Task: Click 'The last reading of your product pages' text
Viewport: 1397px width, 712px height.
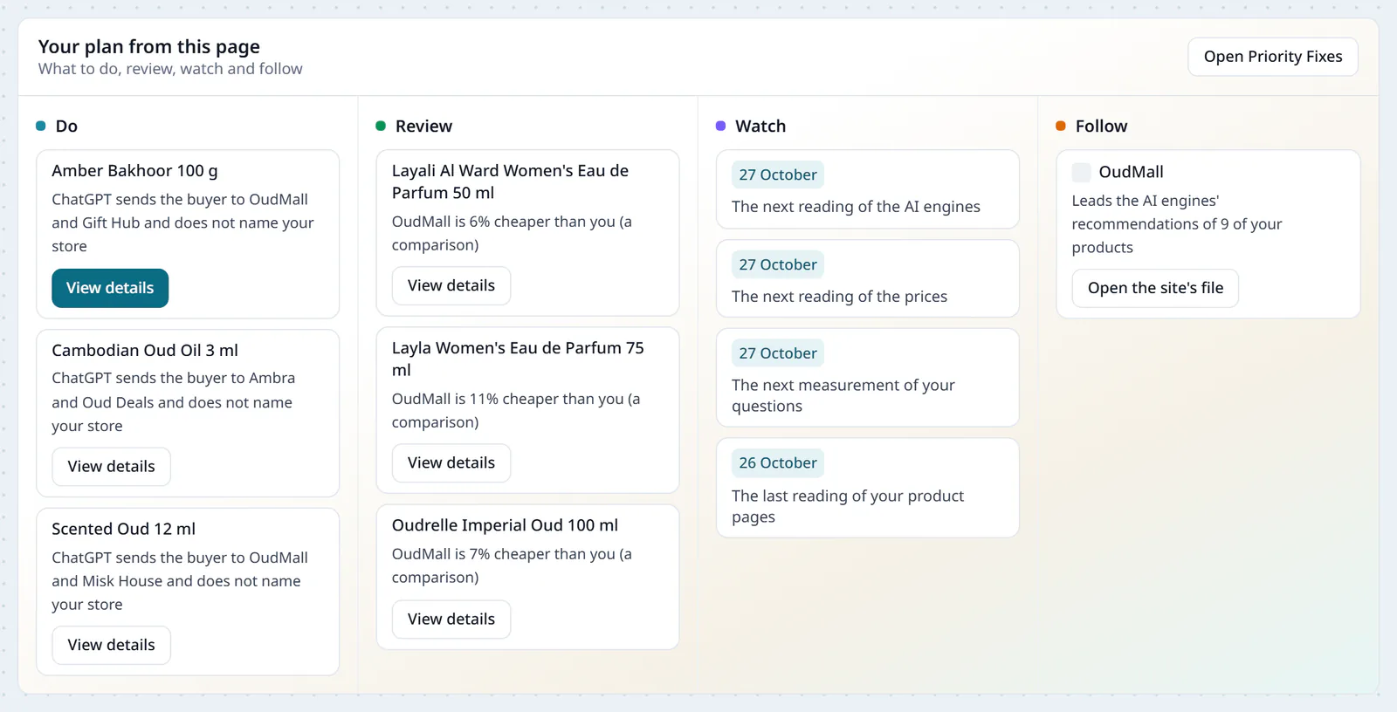Action: 848,506
